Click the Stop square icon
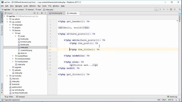 pos(175,9)
